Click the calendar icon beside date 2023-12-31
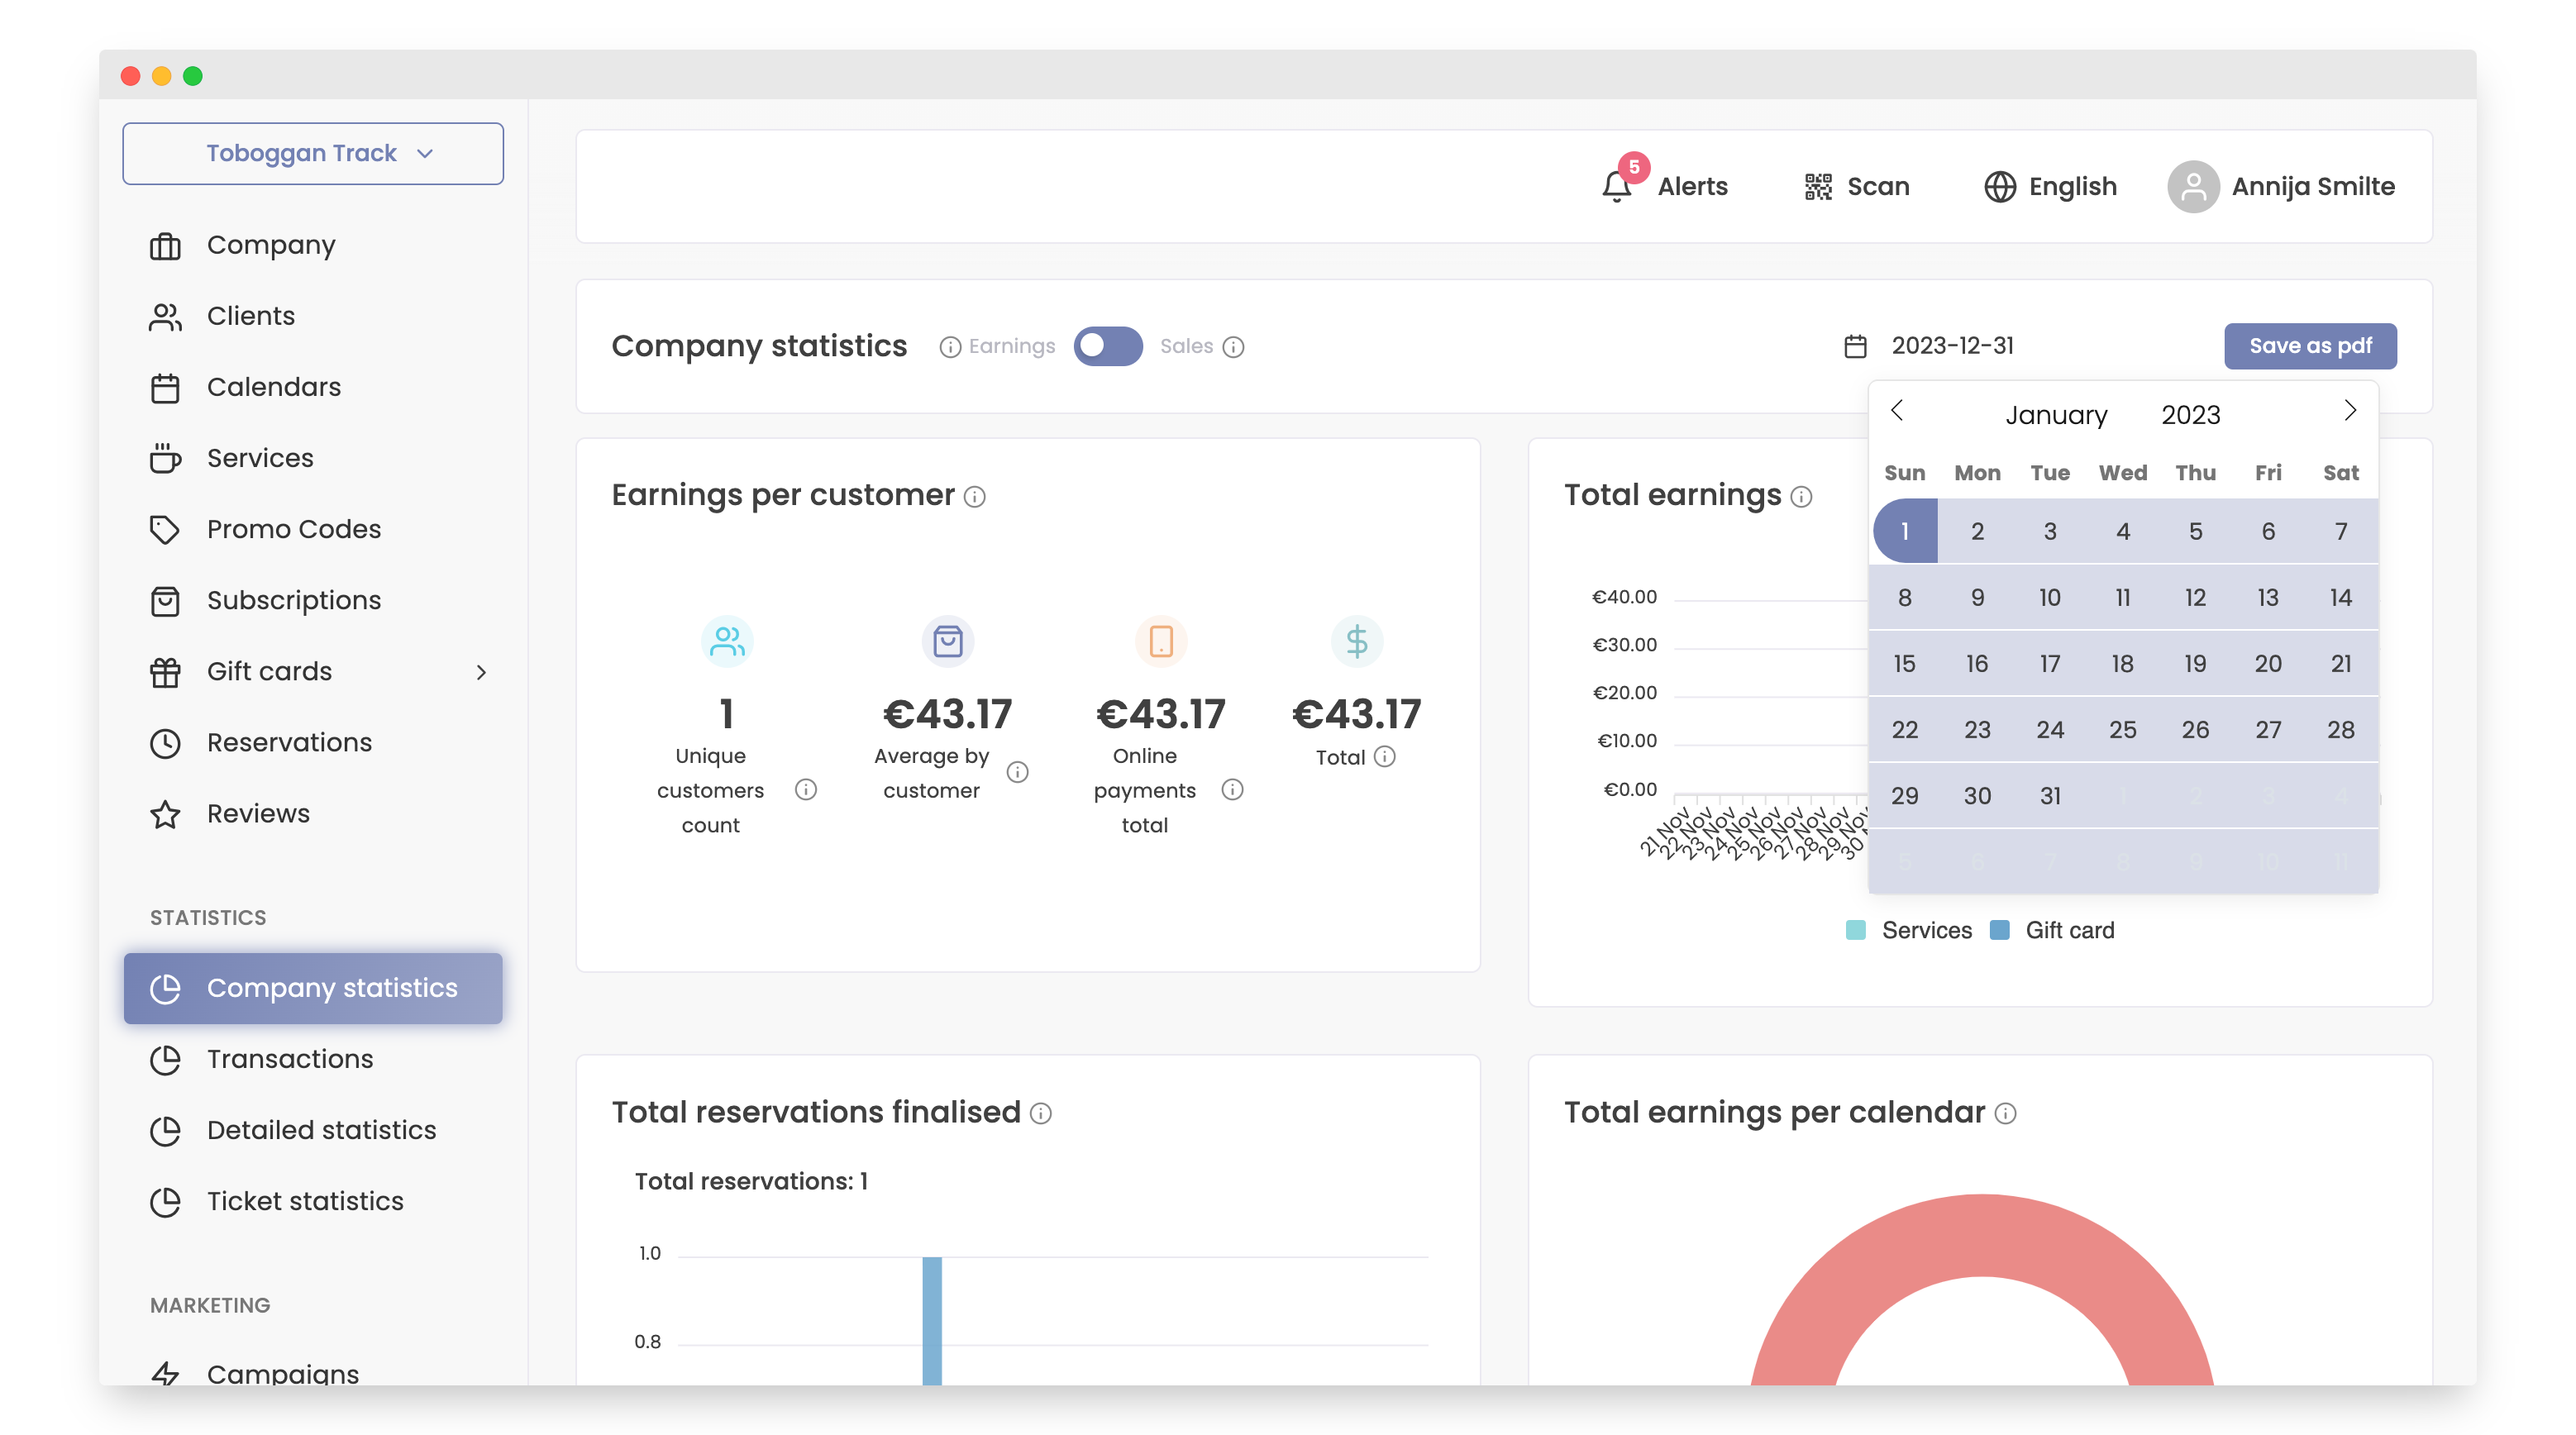 click(1855, 346)
